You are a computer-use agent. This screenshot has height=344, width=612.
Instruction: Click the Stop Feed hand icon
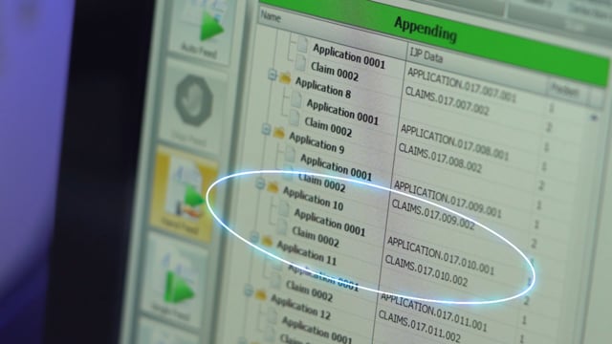coord(193,100)
